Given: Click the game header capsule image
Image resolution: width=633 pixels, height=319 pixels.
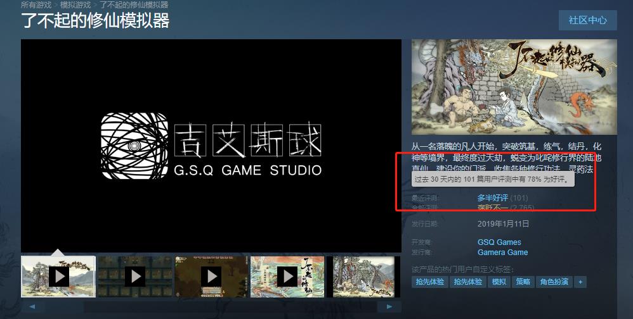Looking at the screenshot, I should [x=514, y=87].
